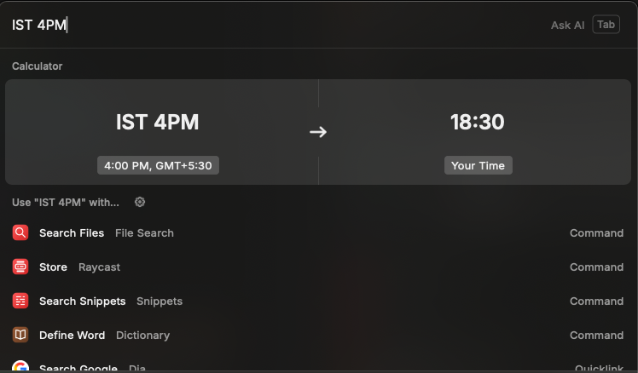This screenshot has height=373, width=638.
Task: Click the "4:00 PM, GMT+5:30" badge
Action: (x=158, y=165)
